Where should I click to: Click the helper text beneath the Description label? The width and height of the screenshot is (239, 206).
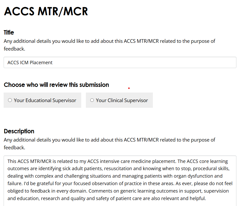[x=109, y=144]
